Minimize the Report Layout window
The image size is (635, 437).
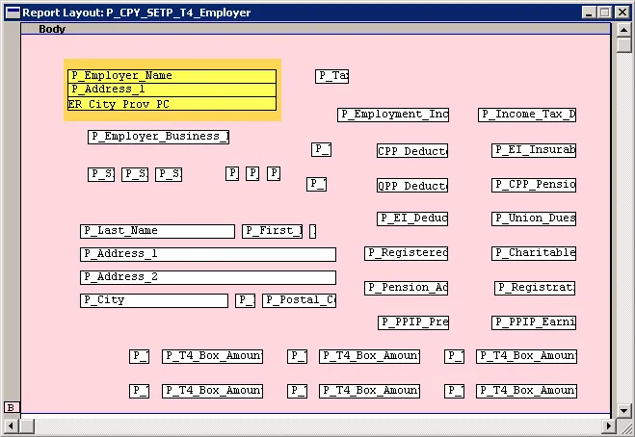588,13
